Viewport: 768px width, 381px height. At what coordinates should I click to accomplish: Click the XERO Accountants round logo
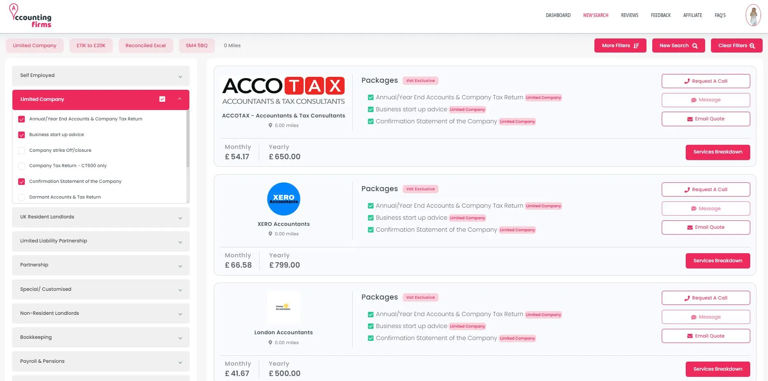click(x=284, y=199)
